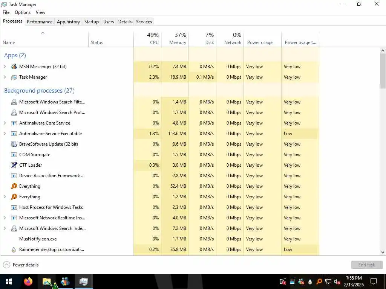Click the Apps (2) group heading
The height and width of the screenshot is (289, 386).
(15, 55)
